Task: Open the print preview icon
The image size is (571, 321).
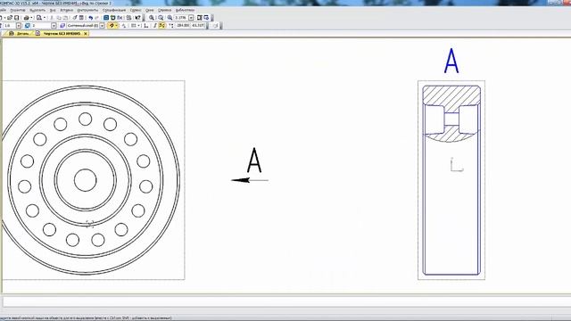Action: (39, 18)
